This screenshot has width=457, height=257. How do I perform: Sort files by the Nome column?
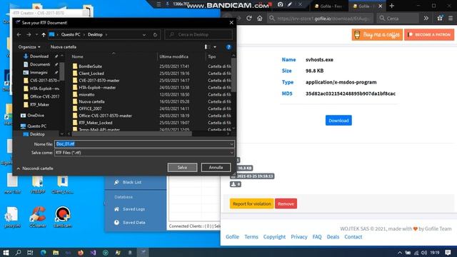78,56
